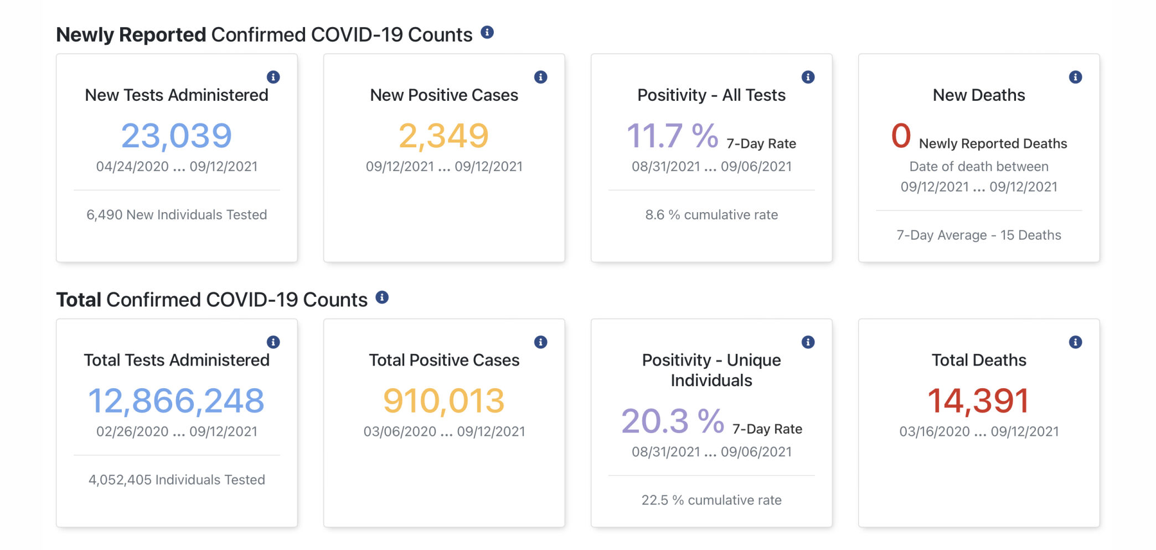The width and height of the screenshot is (1156, 550).
Task: Open the Newly Reported Confirmed COVID-19 Counts info icon
Action: click(487, 33)
